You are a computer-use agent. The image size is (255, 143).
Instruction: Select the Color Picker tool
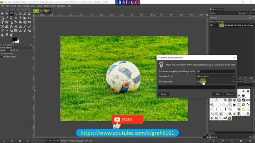point(7,18)
